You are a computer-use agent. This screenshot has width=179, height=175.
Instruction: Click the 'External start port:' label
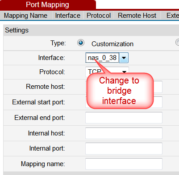[38, 102]
